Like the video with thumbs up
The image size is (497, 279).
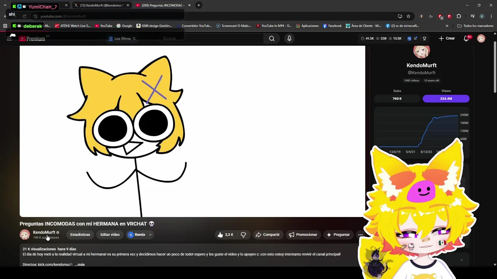coord(226,234)
